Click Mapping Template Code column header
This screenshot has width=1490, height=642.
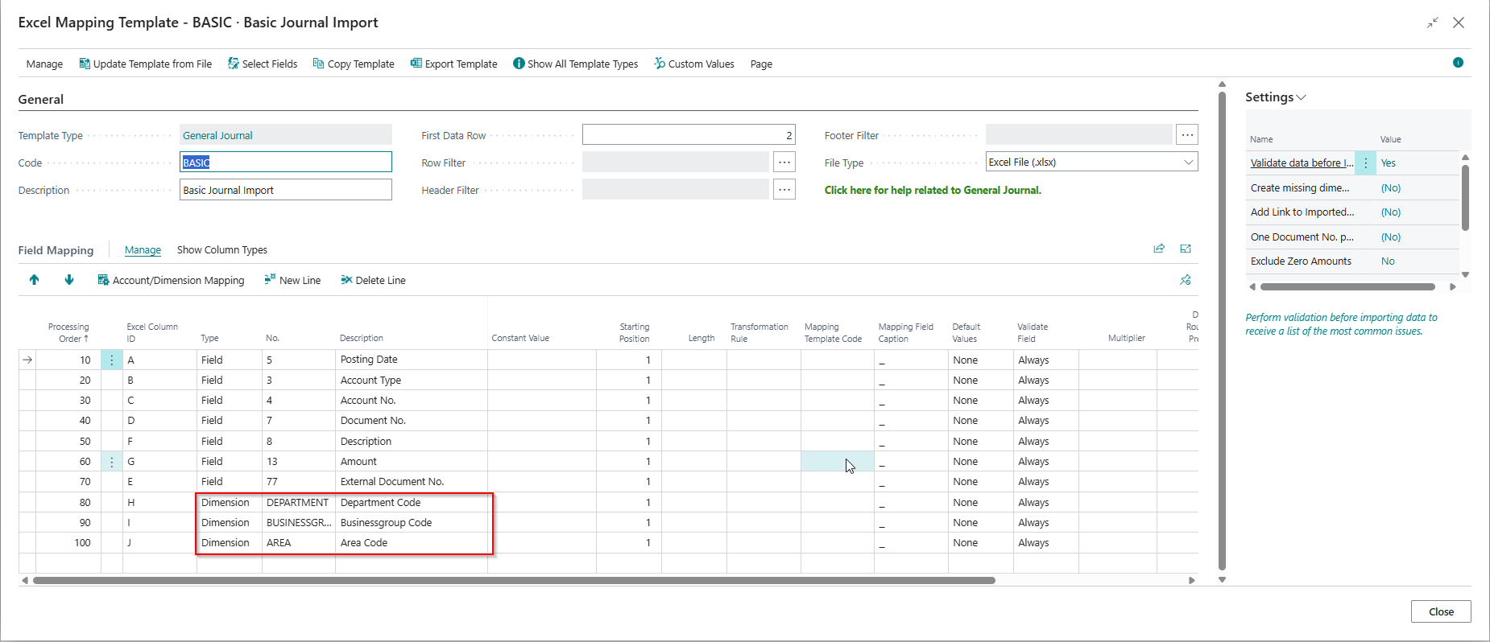(833, 332)
